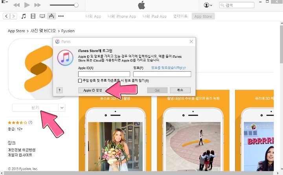Click the search field in toolbar
283x175 pixels.
point(237,5)
